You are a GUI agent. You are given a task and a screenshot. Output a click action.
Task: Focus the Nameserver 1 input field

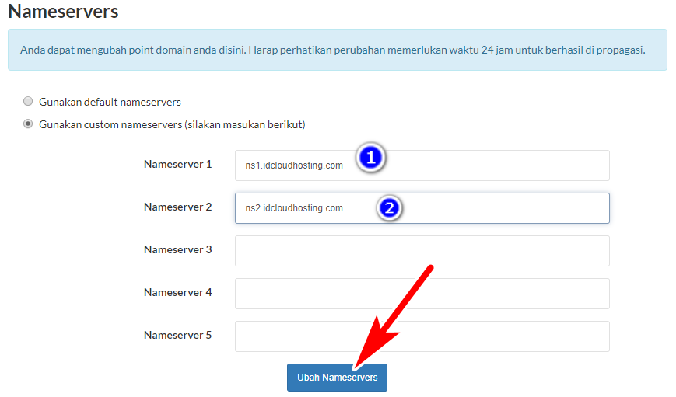pos(422,165)
